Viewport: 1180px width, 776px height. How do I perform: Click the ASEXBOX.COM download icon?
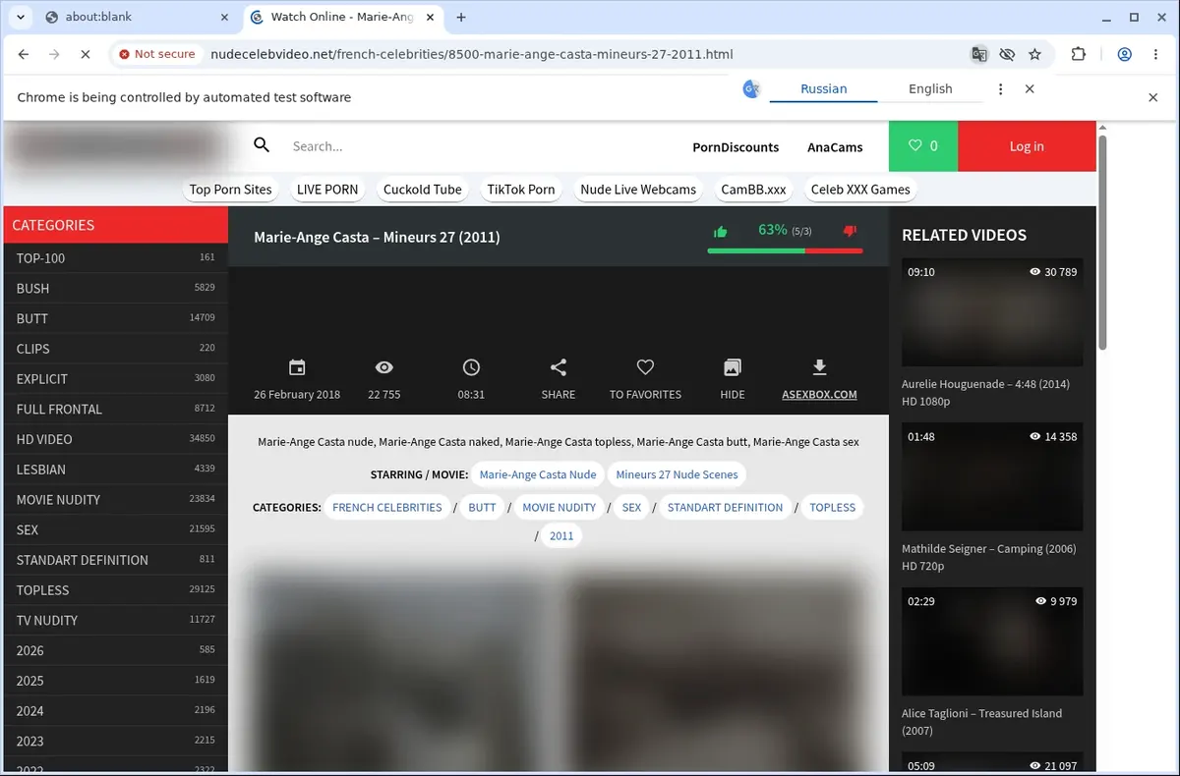(819, 367)
